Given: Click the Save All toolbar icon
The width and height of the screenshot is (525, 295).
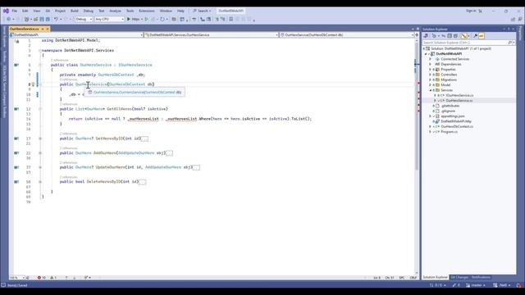Looking at the screenshot, I should coord(48,20).
